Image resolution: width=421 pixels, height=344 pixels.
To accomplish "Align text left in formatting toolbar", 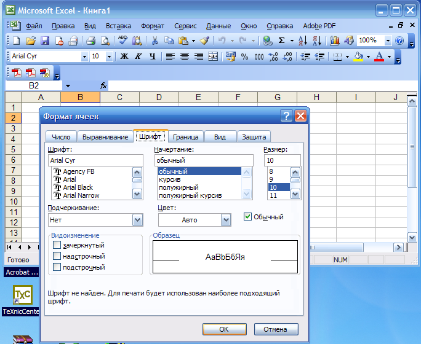I will pyautogui.click(x=170, y=57).
